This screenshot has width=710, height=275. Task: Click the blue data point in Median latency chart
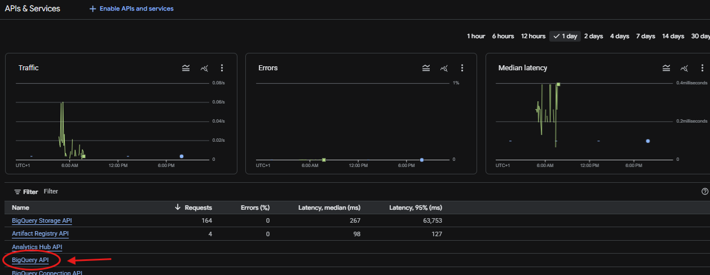[x=647, y=141]
